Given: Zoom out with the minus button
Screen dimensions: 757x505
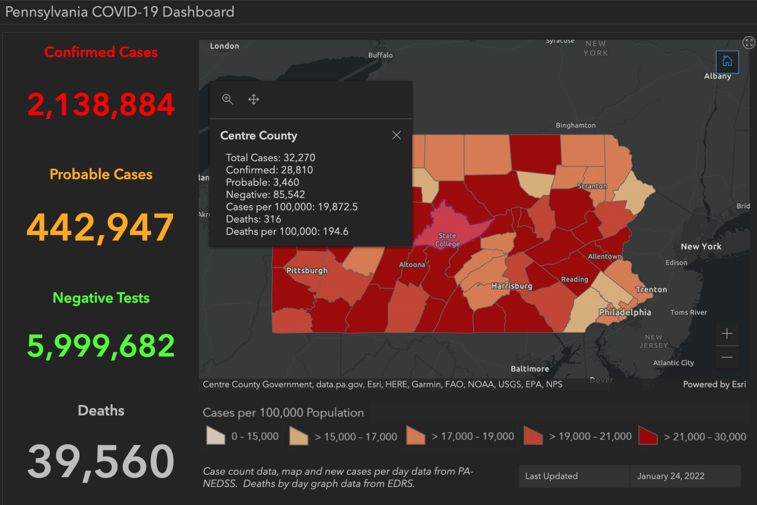Looking at the screenshot, I should click(727, 357).
